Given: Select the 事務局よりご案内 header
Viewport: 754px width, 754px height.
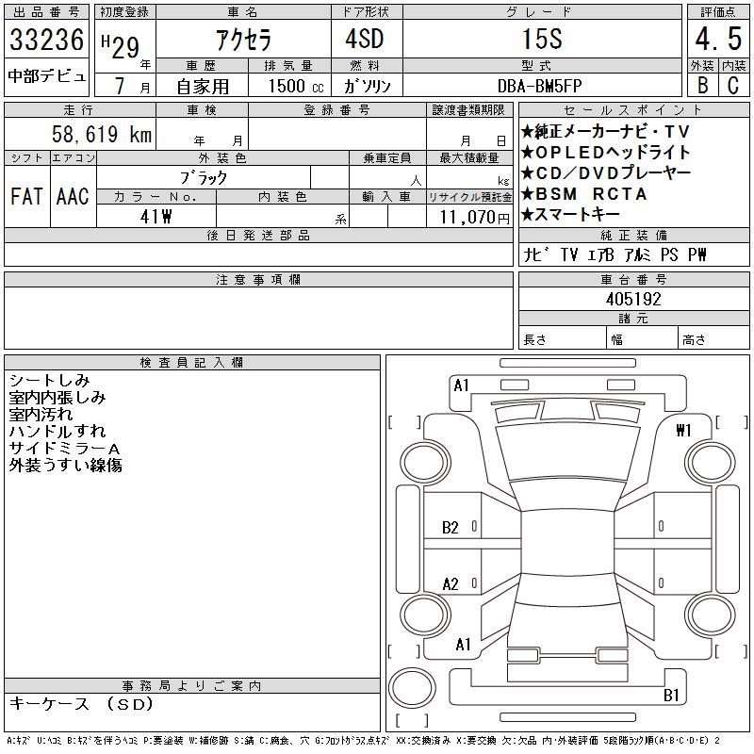Looking at the screenshot, I should pos(192,685).
